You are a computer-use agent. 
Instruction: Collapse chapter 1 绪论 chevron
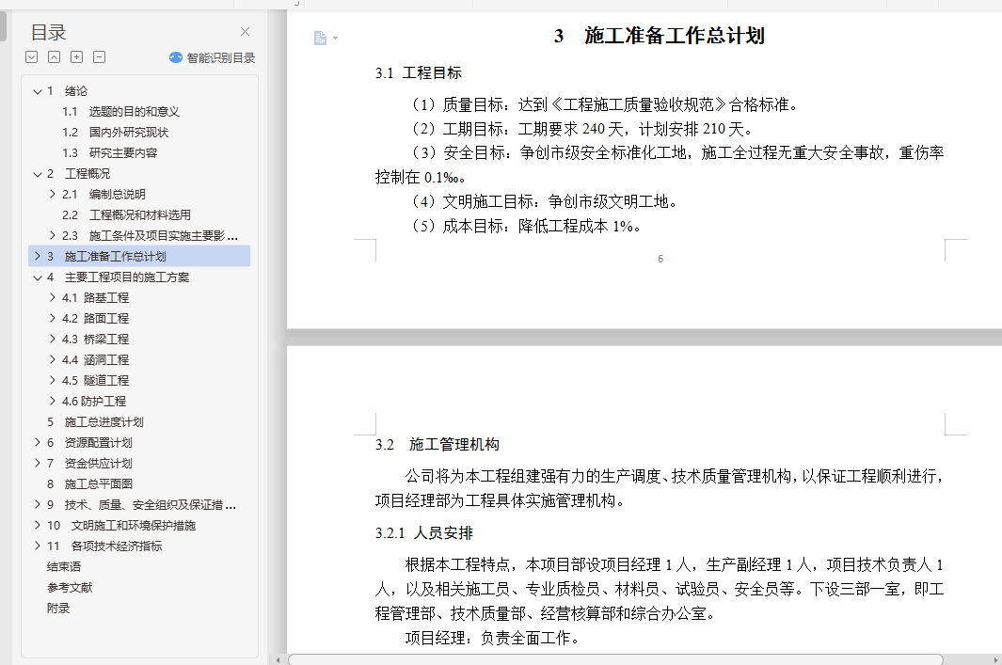coord(38,91)
